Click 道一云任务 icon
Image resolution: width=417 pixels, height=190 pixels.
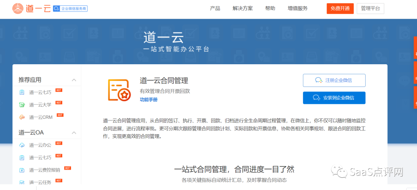(x=22, y=182)
